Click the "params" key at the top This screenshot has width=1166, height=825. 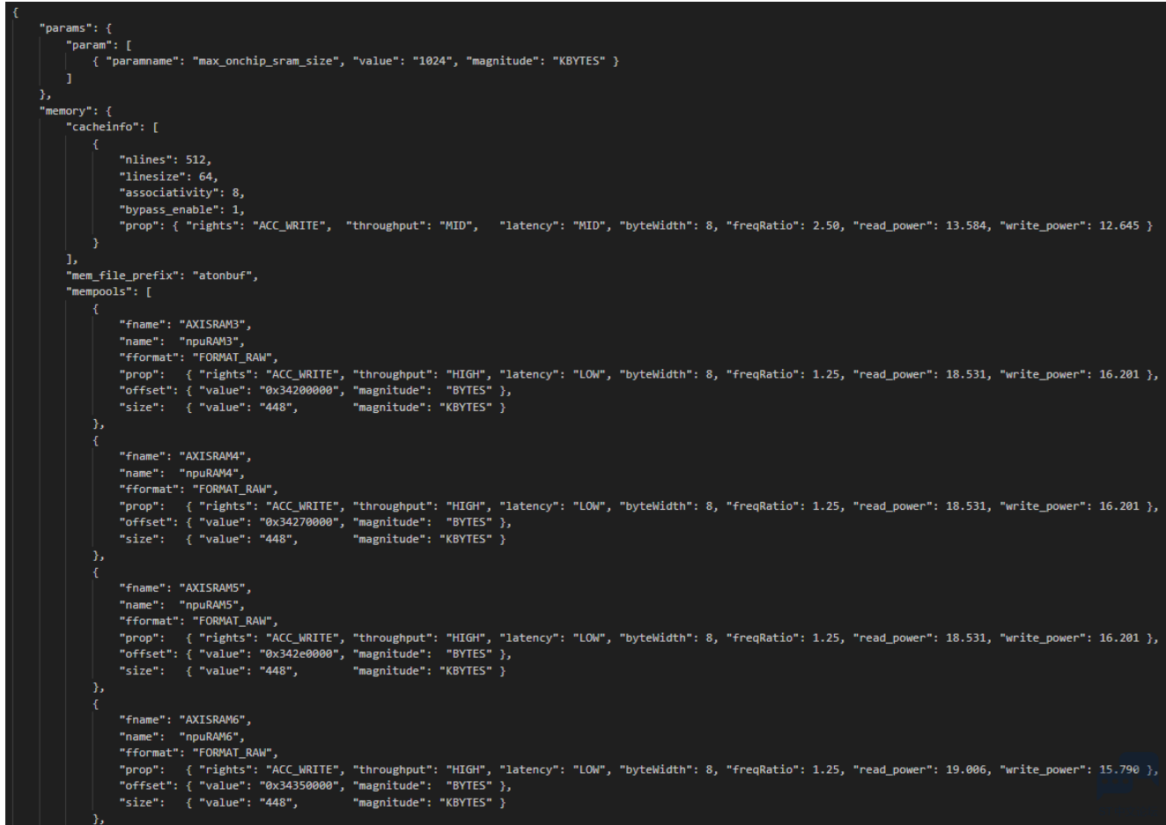pos(69,28)
